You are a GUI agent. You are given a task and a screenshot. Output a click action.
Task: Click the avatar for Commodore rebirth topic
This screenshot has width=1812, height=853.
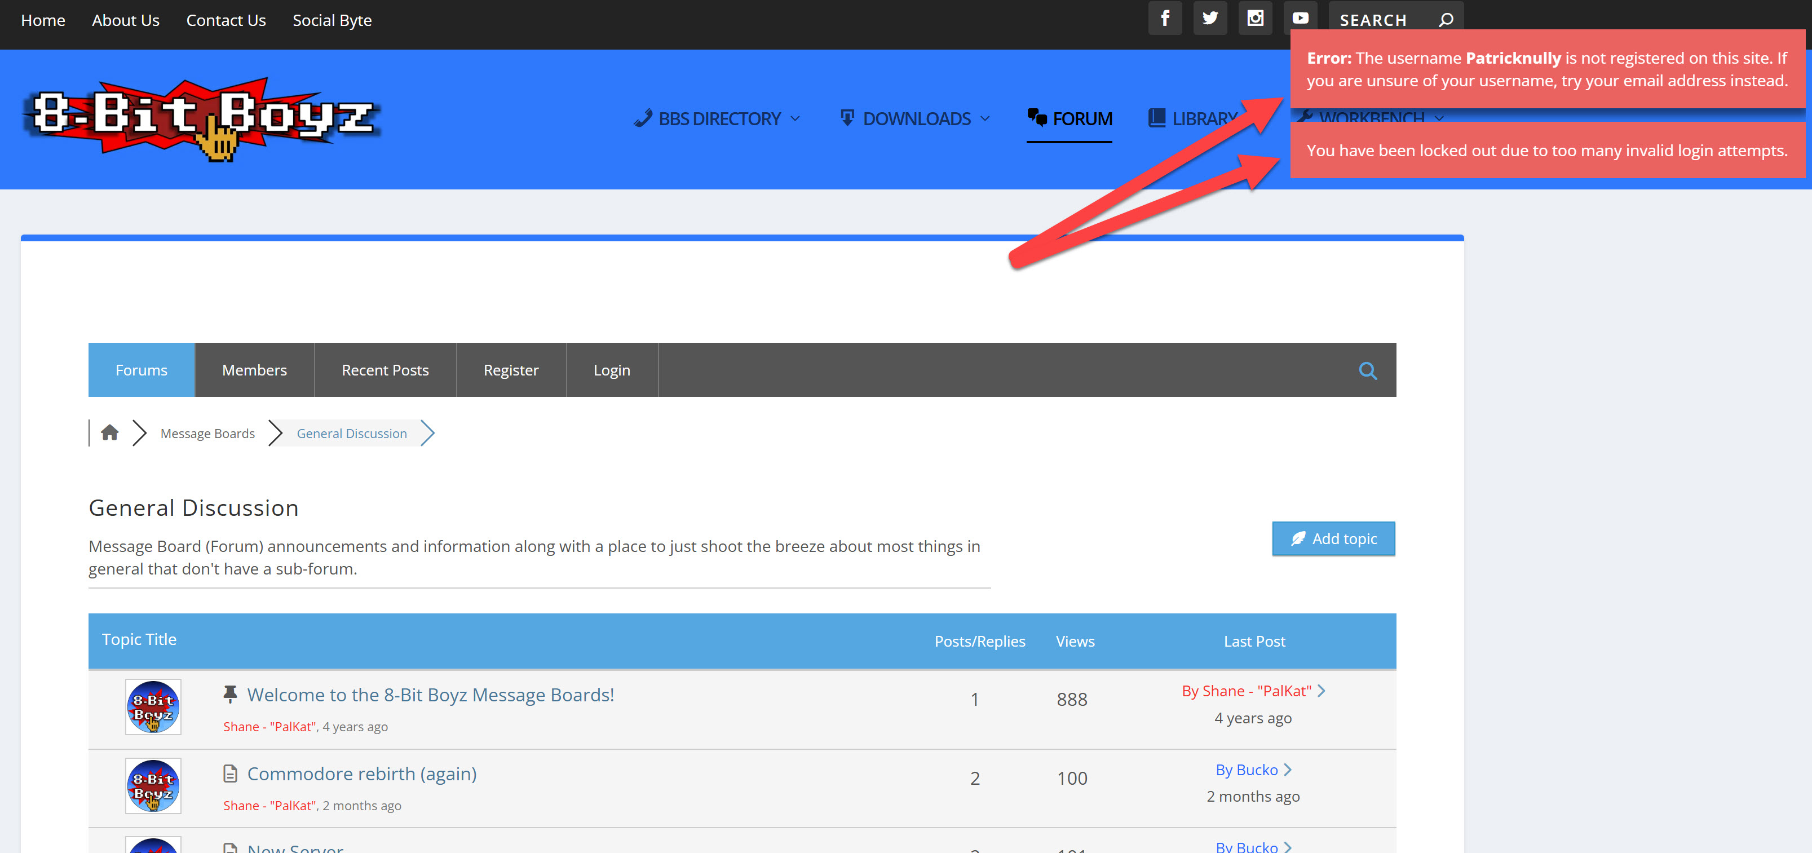coord(153,785)
